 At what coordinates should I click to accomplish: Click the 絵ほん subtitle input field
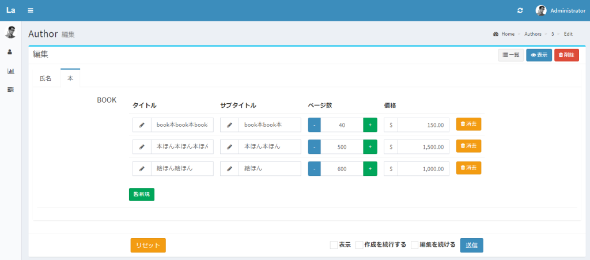pyautogui.click(x=269, y=169)
